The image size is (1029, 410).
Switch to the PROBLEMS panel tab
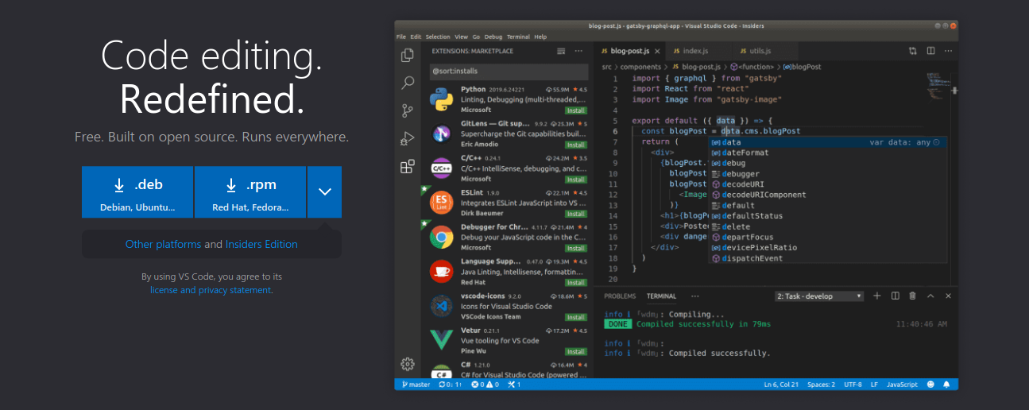620,296
